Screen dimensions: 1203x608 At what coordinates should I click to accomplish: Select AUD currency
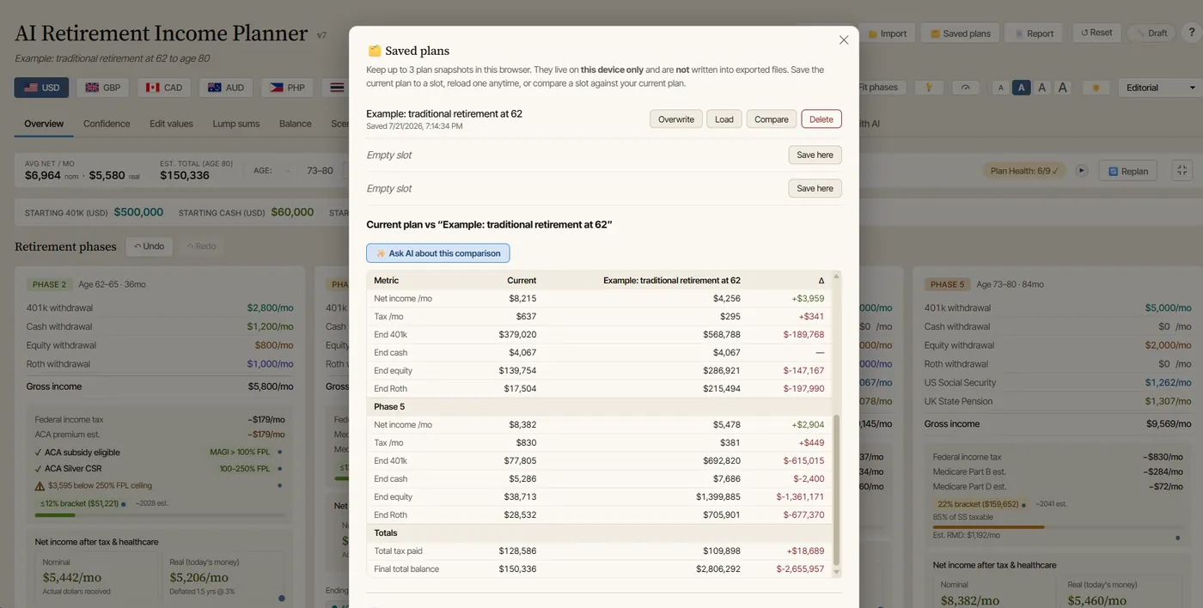pyautogui.click(x=226, y=88)
